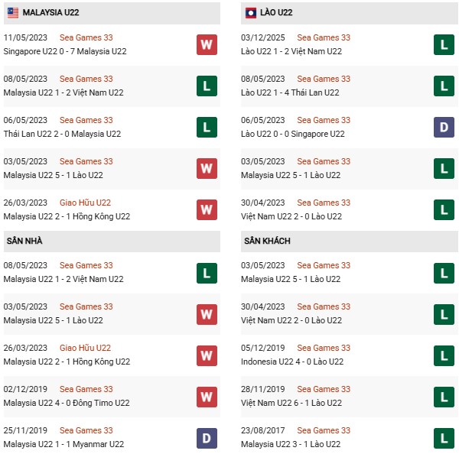Click L badge for Thái Lan 2-0 Malaysia
The width and height of the screenshot is (459, 454).
pos(207,127)
